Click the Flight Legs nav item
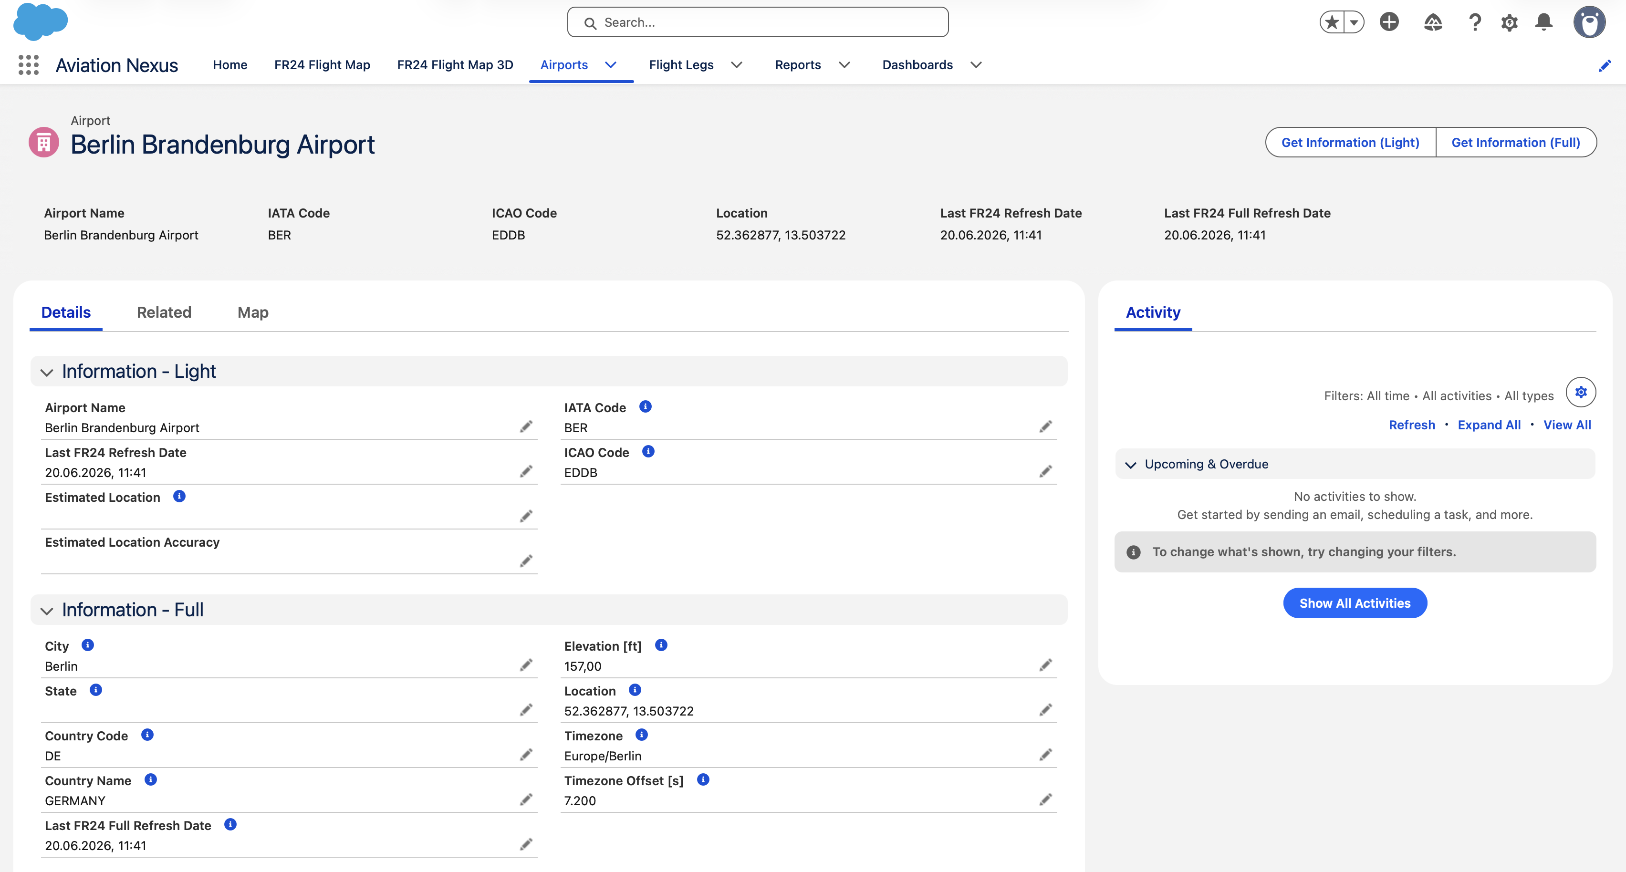 click(x=681, y=65)
